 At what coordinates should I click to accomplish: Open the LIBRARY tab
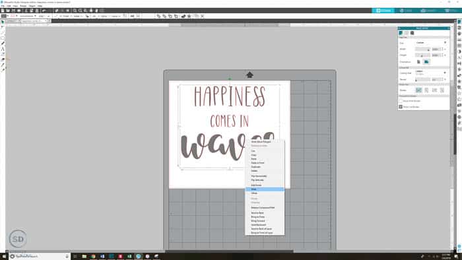point(428,11)
